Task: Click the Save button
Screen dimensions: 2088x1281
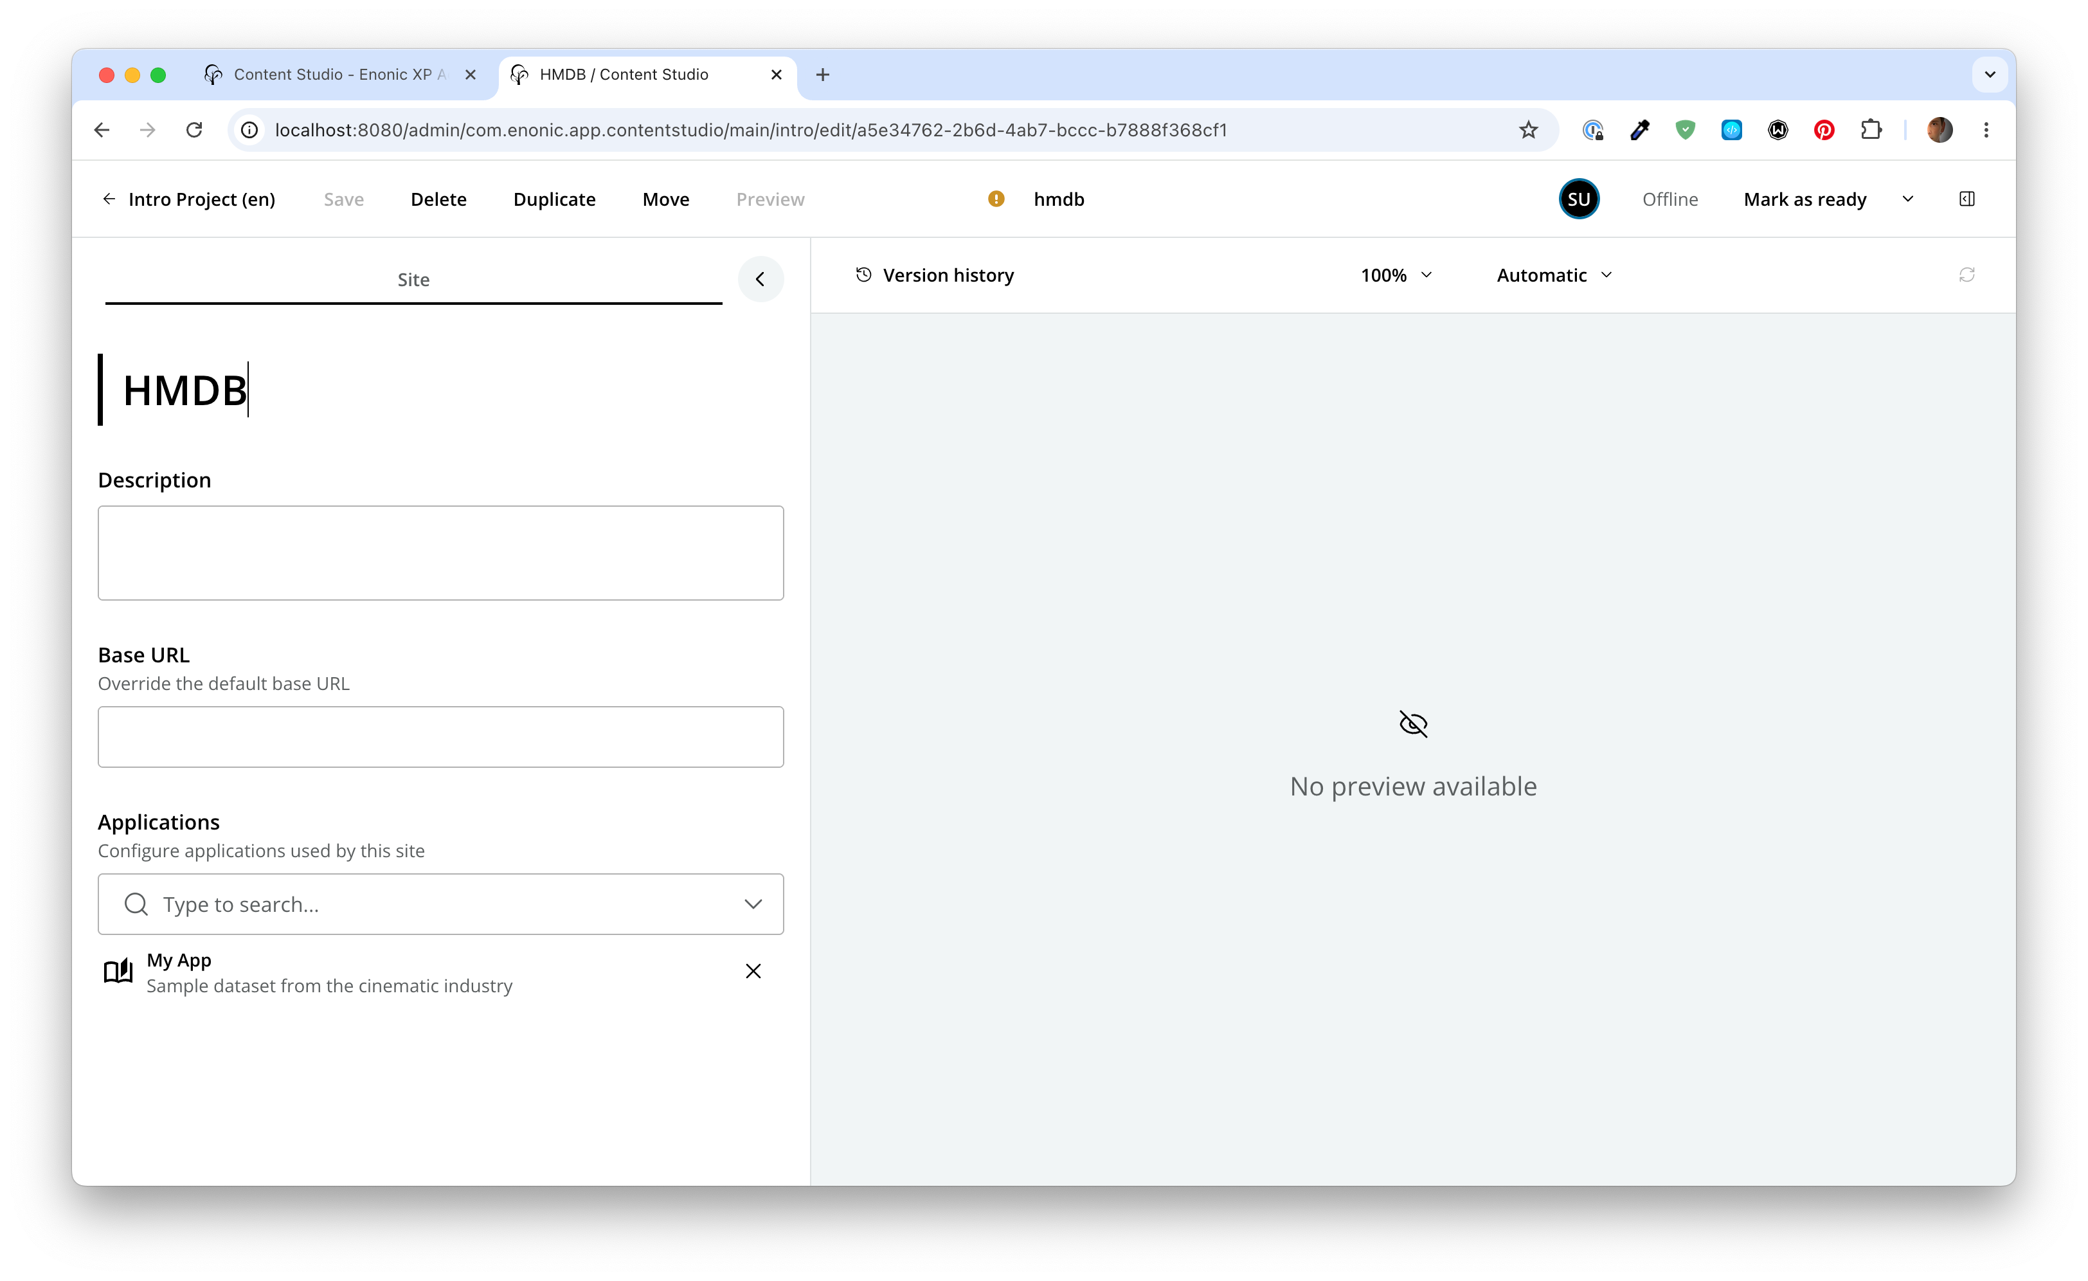Action: (x=344, y=199)
